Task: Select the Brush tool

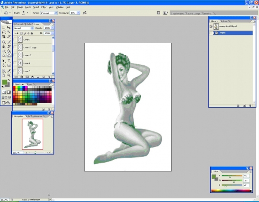Action: point(9,42)
